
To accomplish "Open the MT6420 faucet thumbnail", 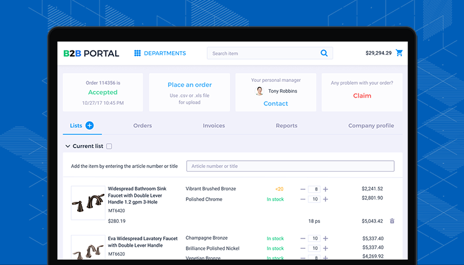I will [87, 202].
